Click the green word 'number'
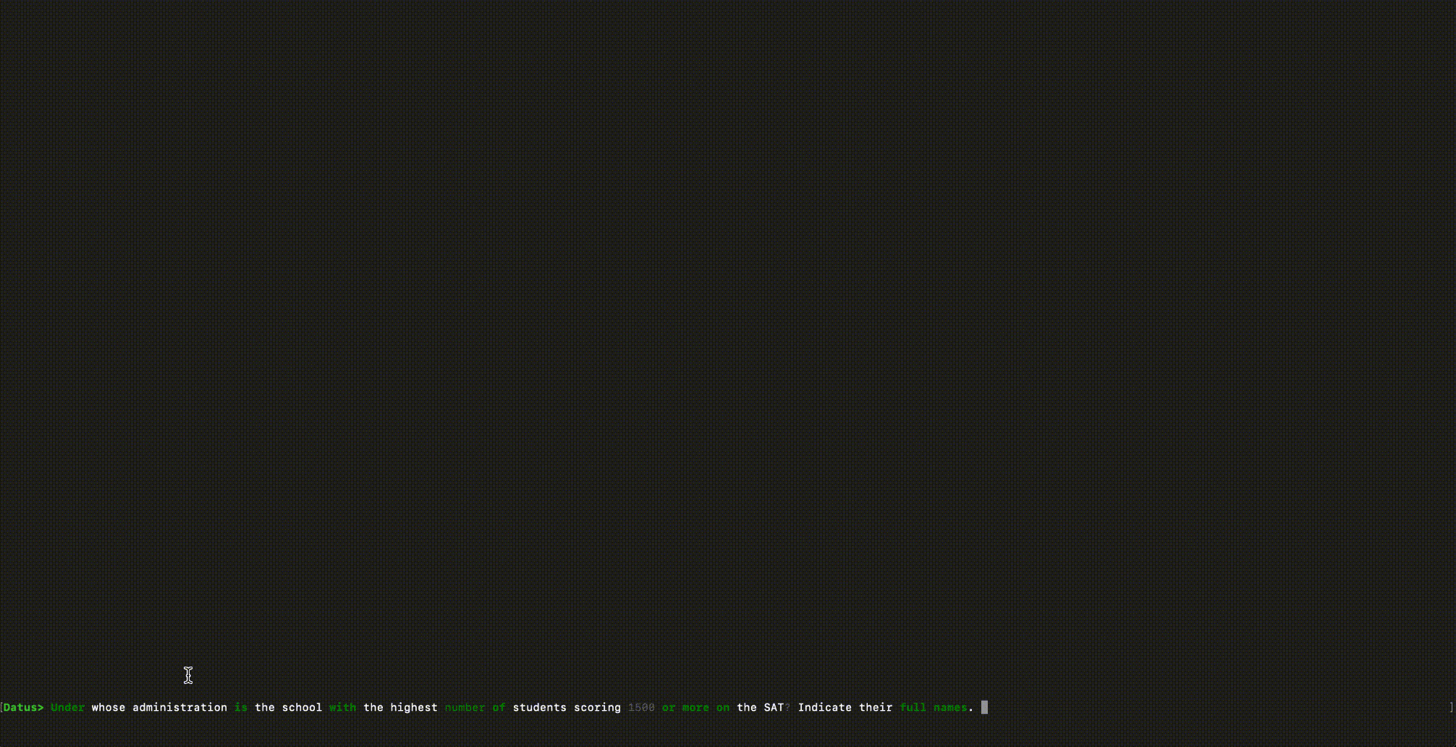Viewport: 1456px width, 747px height. click(x=465, y=707)
